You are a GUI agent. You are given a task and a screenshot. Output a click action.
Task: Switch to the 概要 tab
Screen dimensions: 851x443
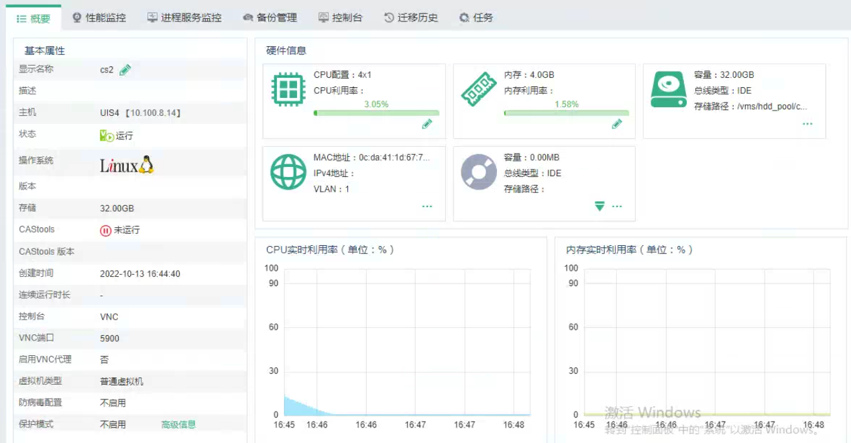point(34,18)
